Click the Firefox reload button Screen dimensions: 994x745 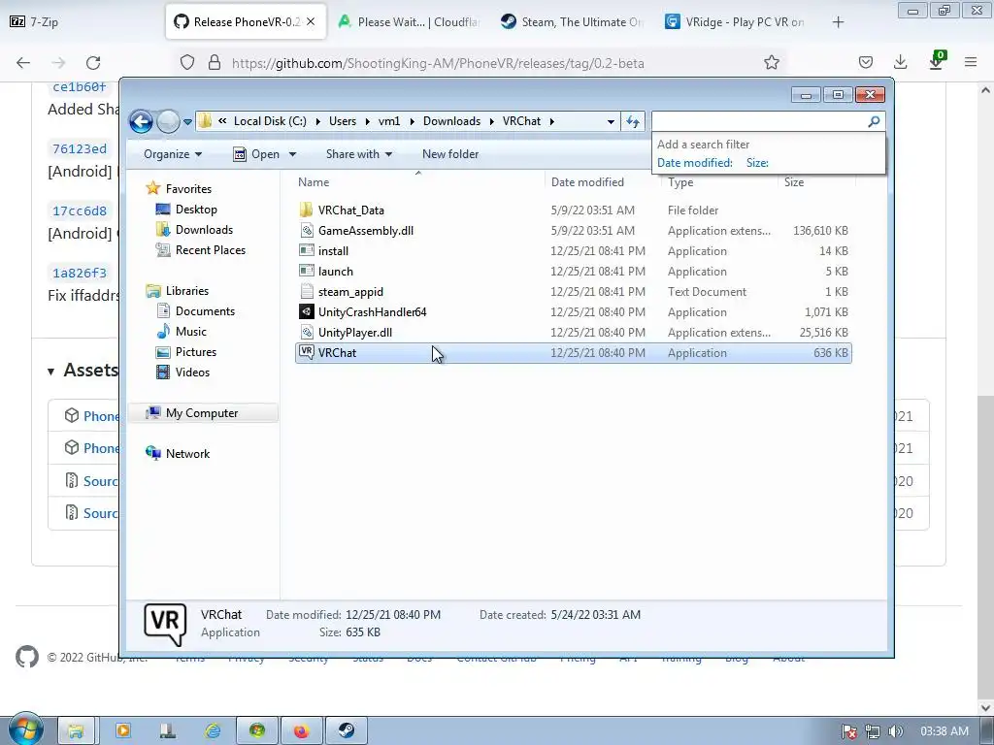click(x=93, y=63)
